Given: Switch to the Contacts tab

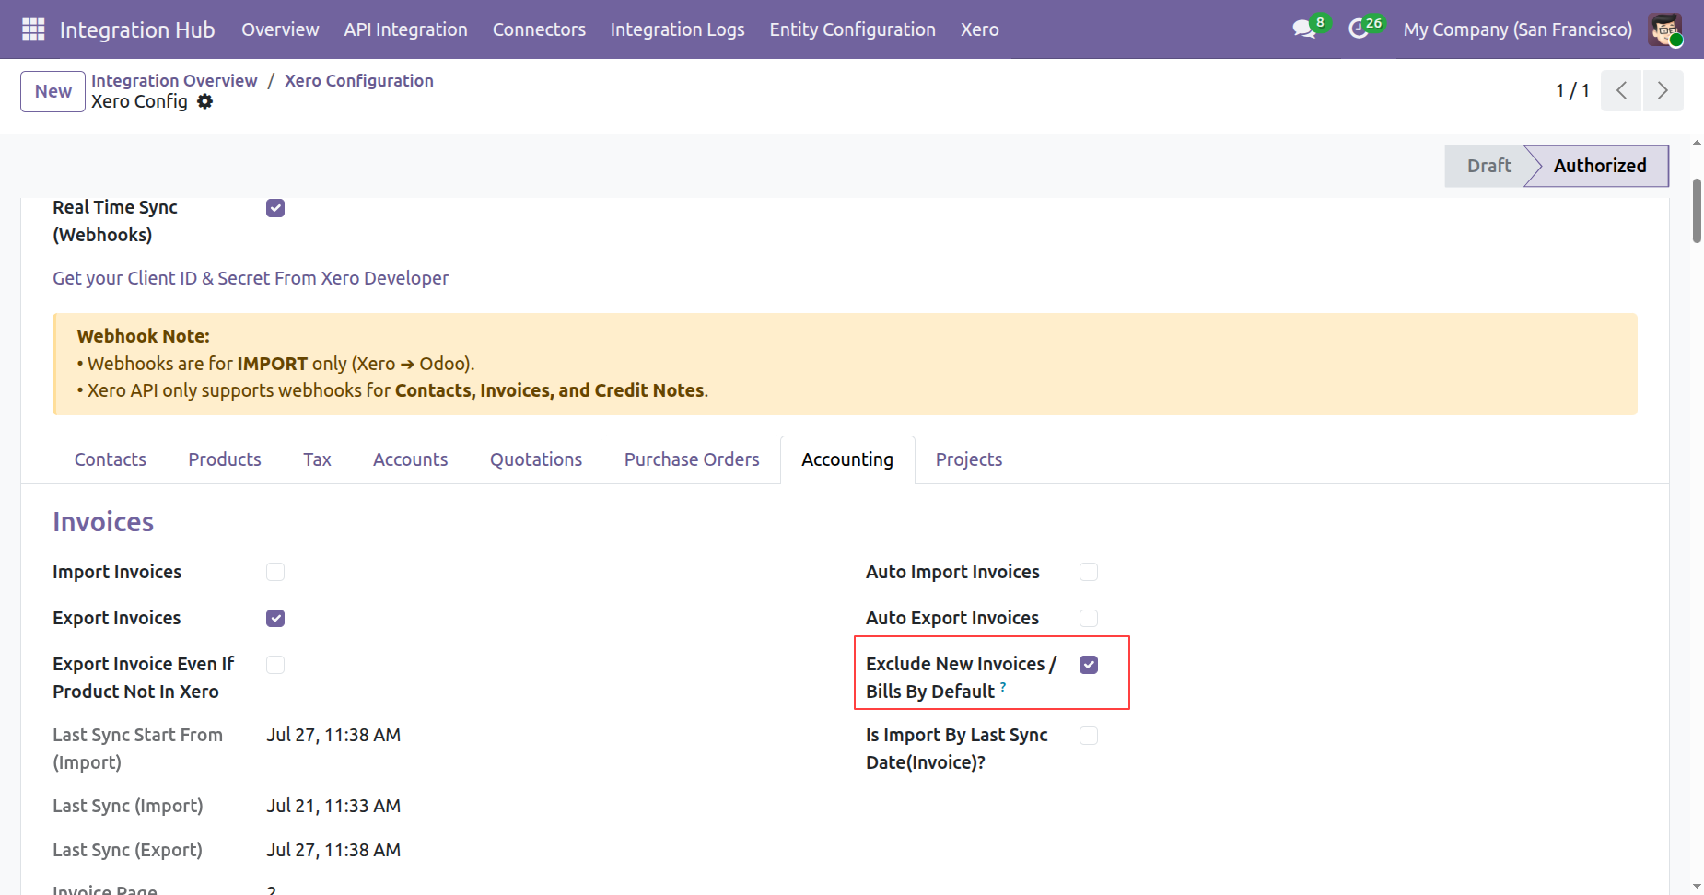Looking at the screenshot, I should click(x=111, y=459).
